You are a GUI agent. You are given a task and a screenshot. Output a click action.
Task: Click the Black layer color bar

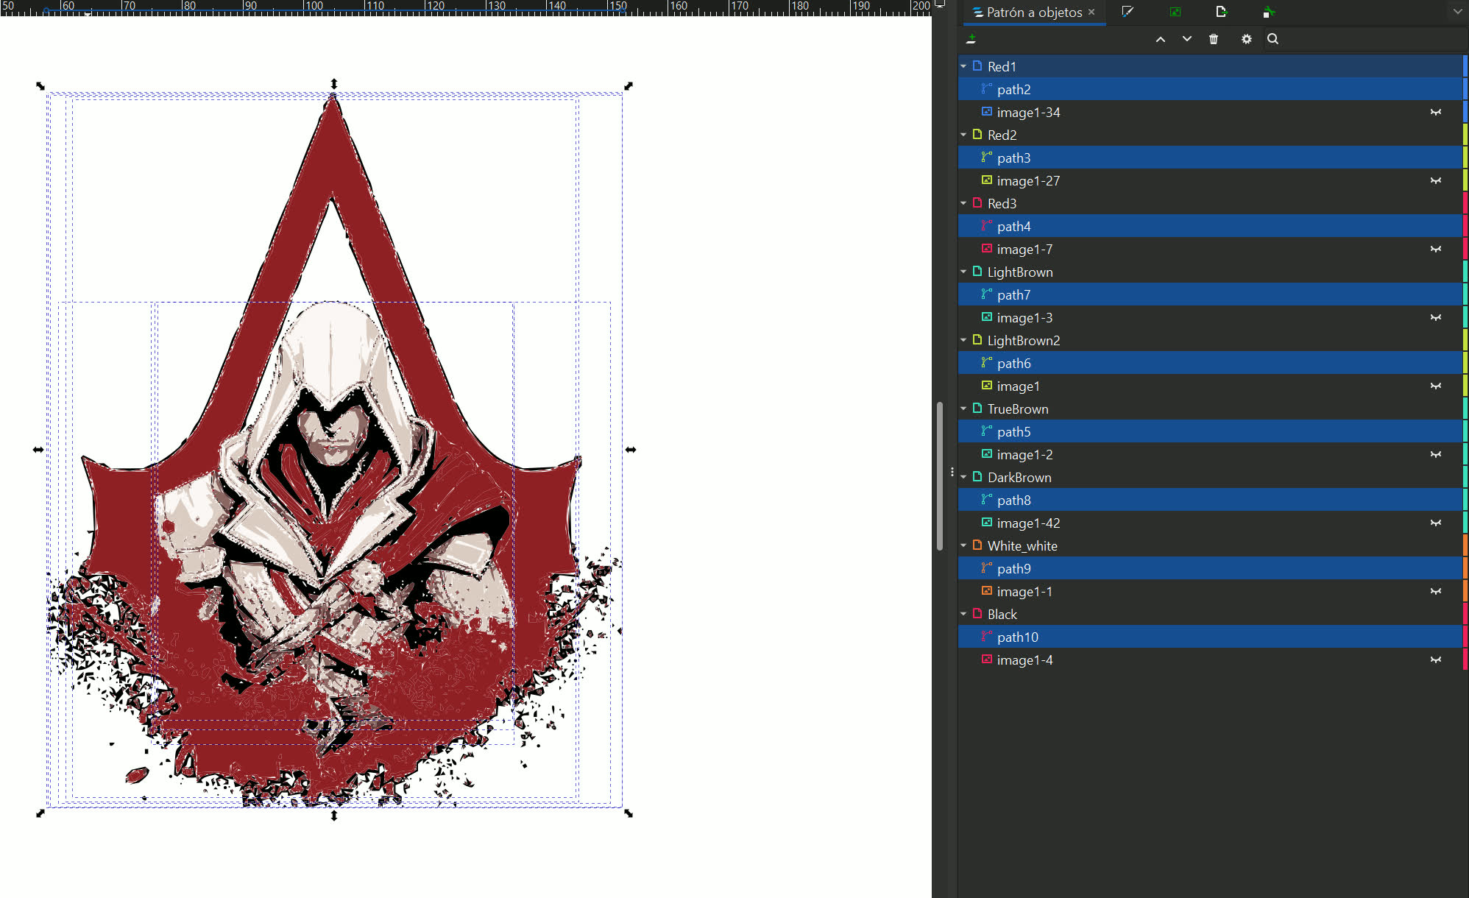tap(1465, 614)
